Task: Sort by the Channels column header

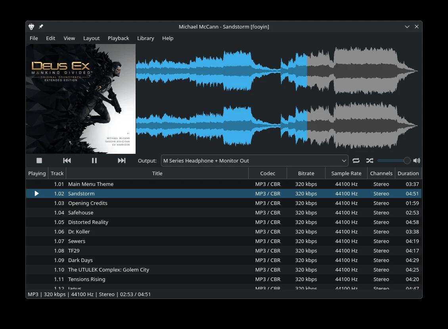Action: [x=381, y=173]
